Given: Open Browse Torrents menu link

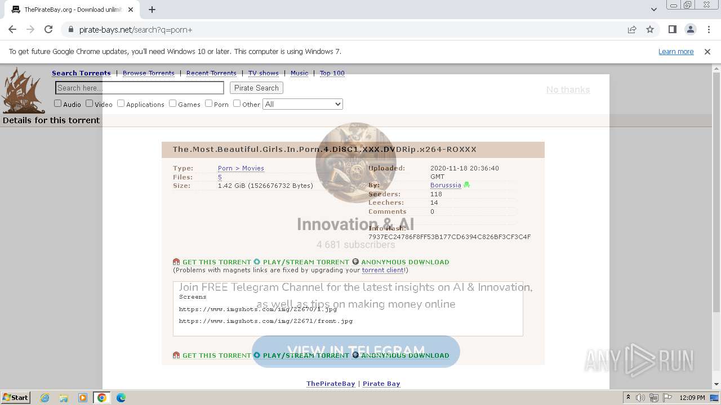Looking at the screenshot, I should point(149,73).
